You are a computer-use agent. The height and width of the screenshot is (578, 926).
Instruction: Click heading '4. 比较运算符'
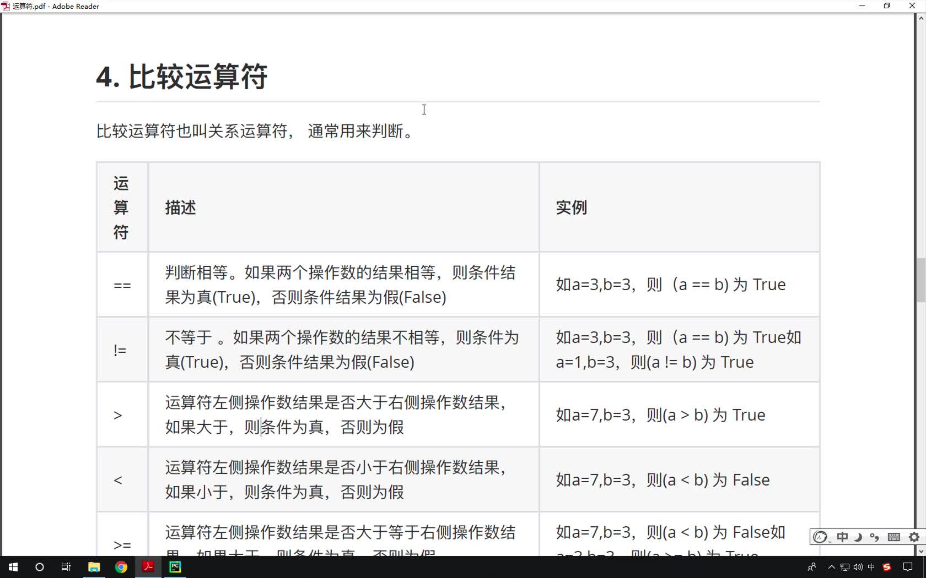(x=182, y=76)
